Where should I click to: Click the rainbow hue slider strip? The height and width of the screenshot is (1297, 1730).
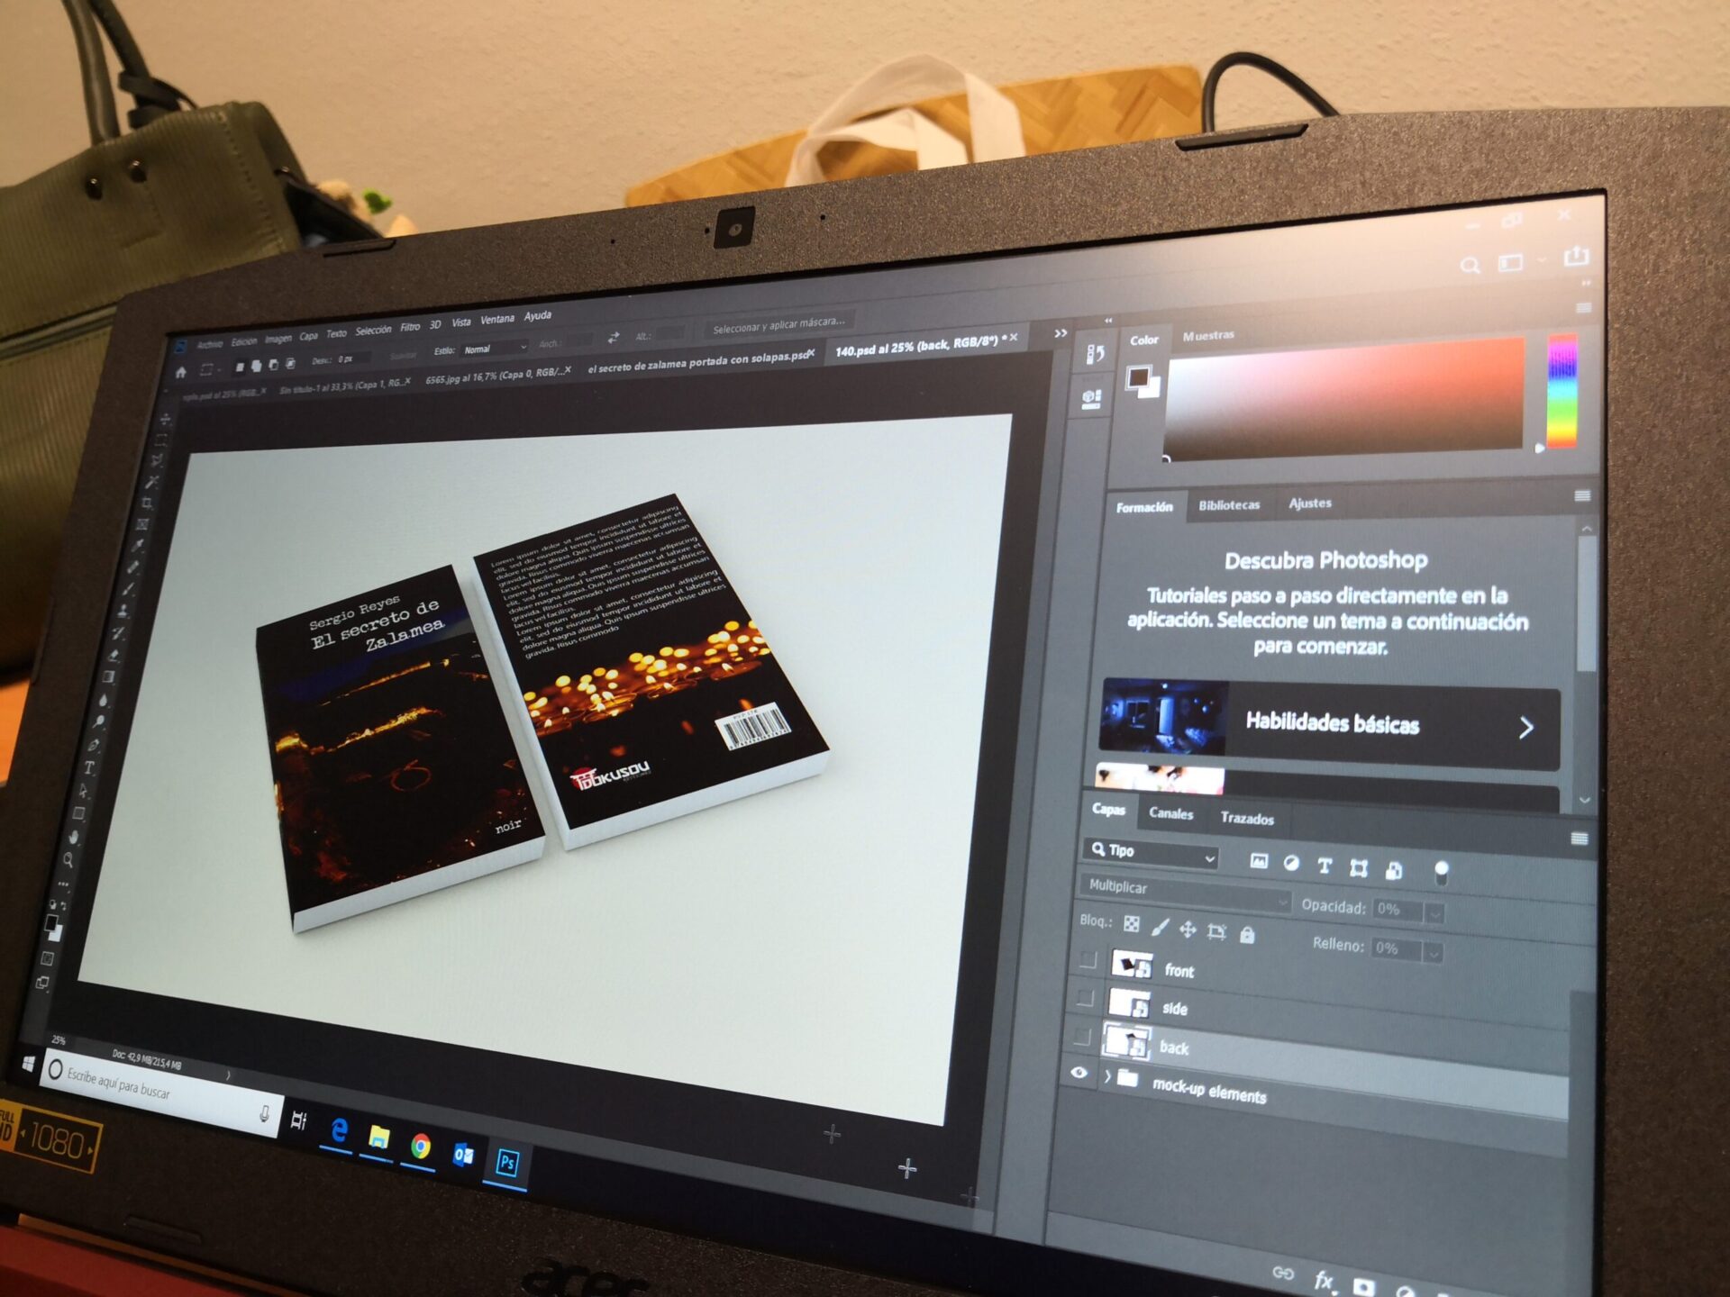click(x=1562, y=392)
